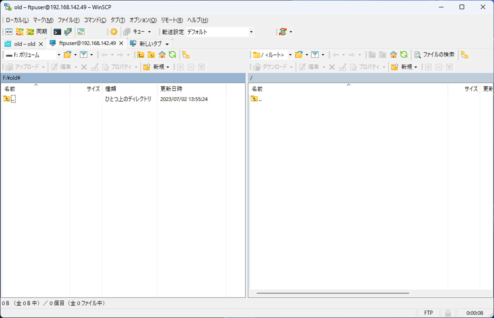This screenshot has height=318, width=494.
Task: Click remote filter funnel icon
Action: (315, 55)
